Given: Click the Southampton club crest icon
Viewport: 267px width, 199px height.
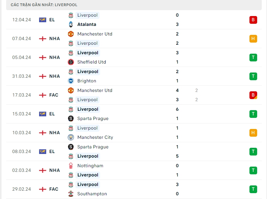Looking at the screenshot, I should 71,194.
